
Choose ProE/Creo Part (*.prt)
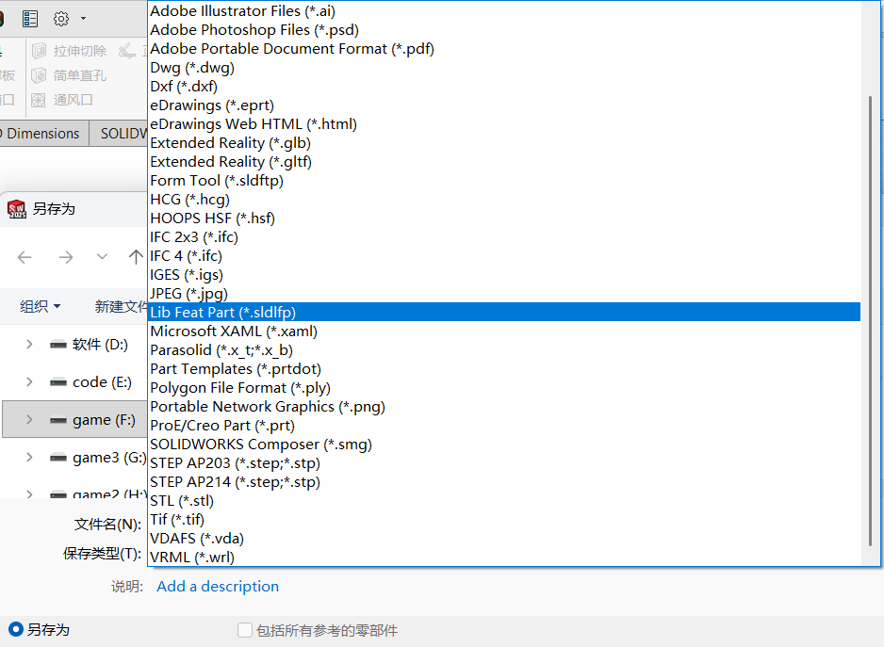point(503,426)
